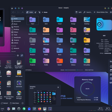Open the back button history dropdown arrow
This screenshot has height=112, width=112.
coord(15,12)
